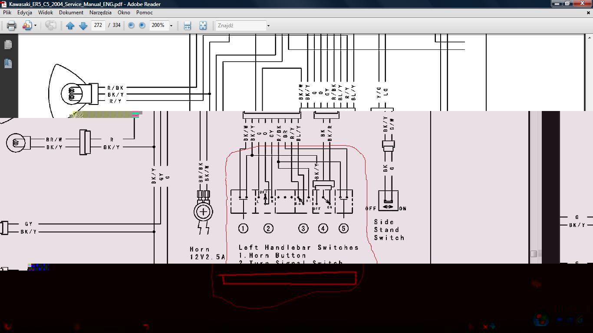Screen dimensions: 593x333
Task: Zoom in with the plus button
Action: tap(142, 26)
